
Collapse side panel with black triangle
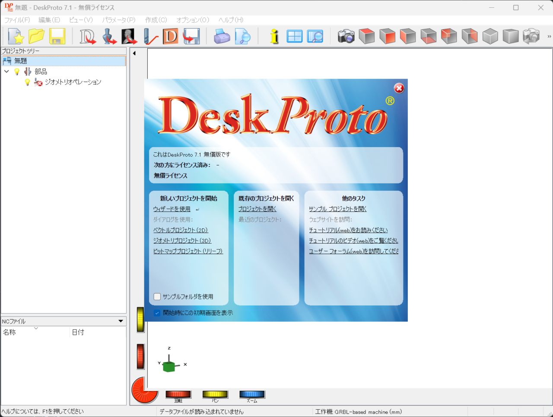click(134, 53)
